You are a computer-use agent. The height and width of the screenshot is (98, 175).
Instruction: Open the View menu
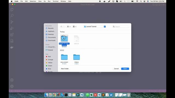click(40, 1)
